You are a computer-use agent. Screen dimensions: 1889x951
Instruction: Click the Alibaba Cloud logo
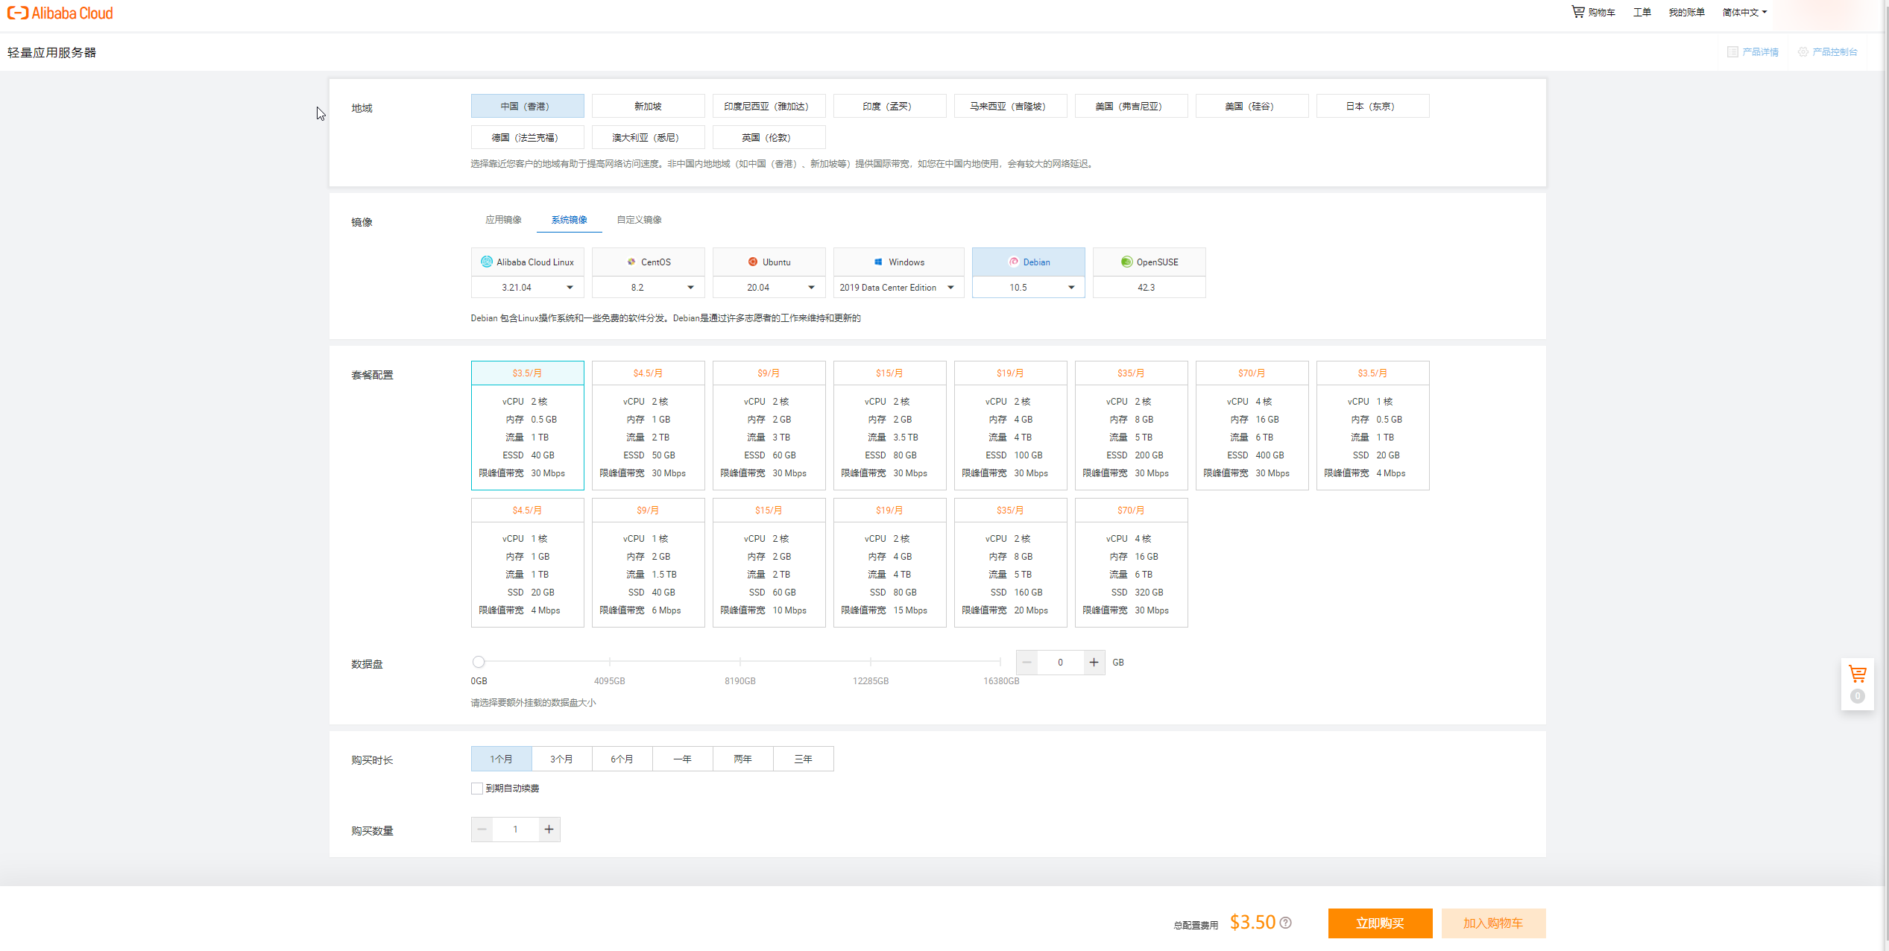tap(60, 13)
